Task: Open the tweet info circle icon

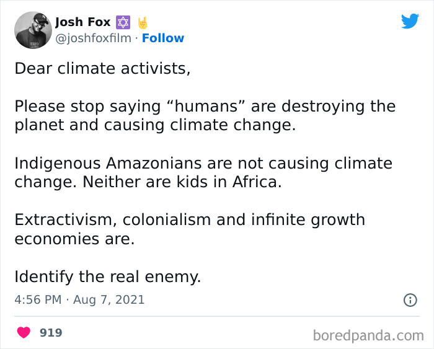Action: point(410,300)
